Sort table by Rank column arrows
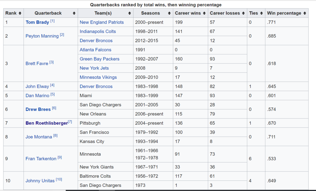 coord(20,13)
